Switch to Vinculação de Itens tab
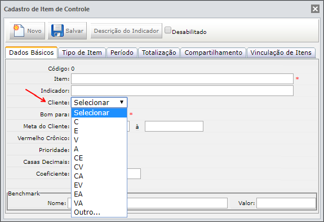324x222 pixels. point(281,53)
